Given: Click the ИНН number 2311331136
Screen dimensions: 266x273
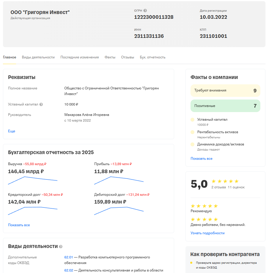Looking at the screenshot, I should point(149,36).
